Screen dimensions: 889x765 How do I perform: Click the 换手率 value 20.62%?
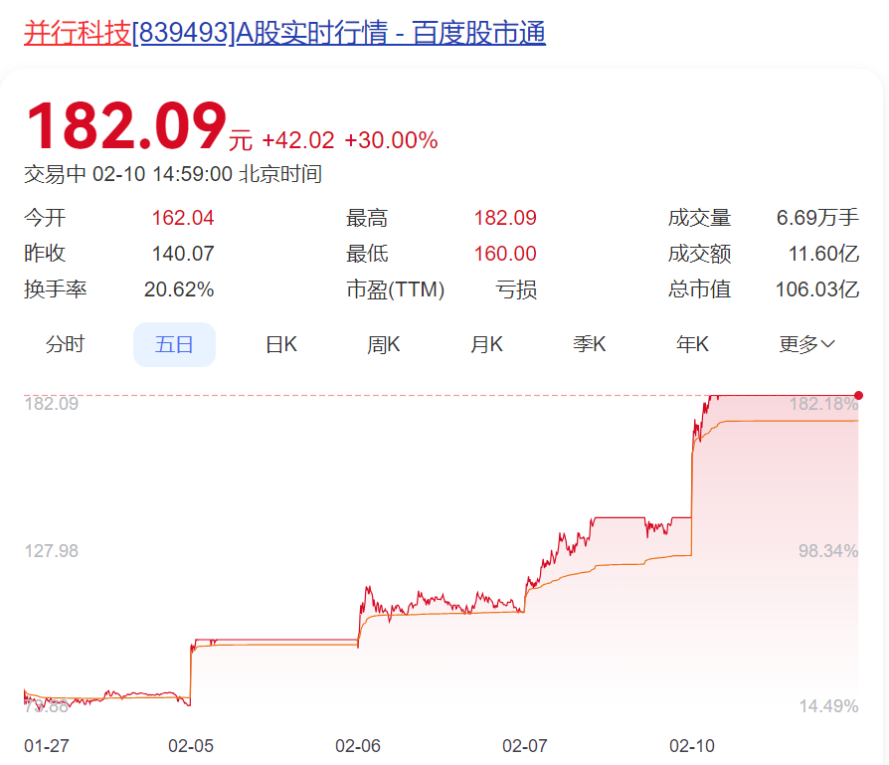(x=179, y=289)
